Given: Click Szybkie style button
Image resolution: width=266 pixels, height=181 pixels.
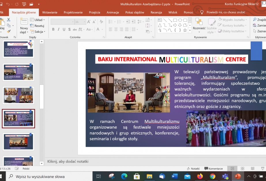Looking at the screenshot, I should 212,26.
